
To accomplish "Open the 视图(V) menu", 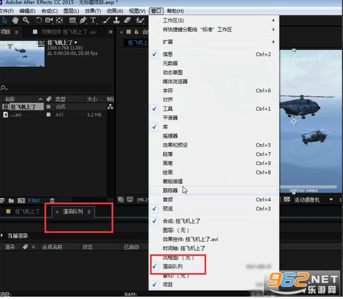I will tap(137, 11).
